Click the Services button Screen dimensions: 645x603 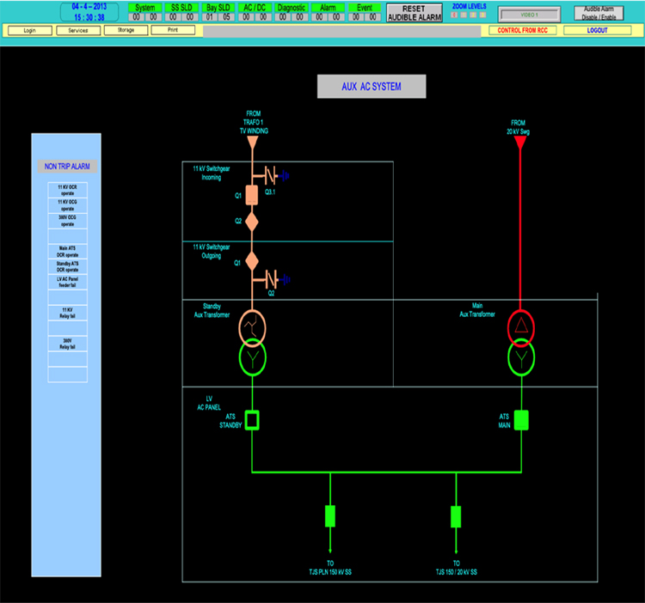78,30
